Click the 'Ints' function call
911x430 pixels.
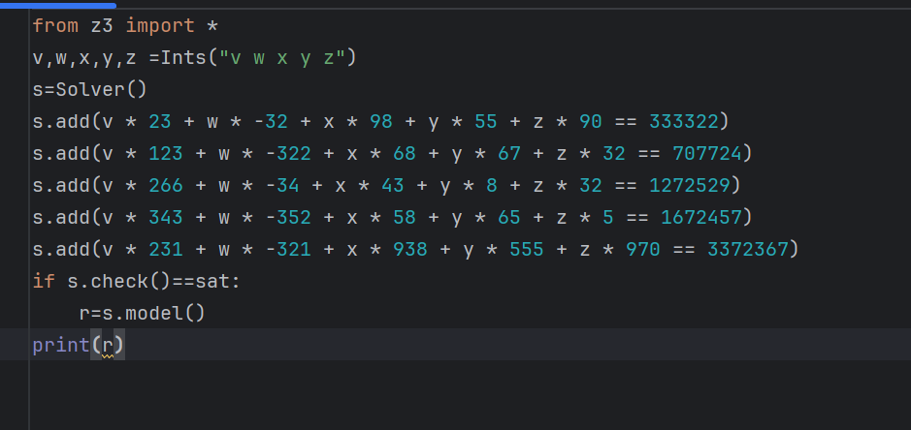(183, 58)
